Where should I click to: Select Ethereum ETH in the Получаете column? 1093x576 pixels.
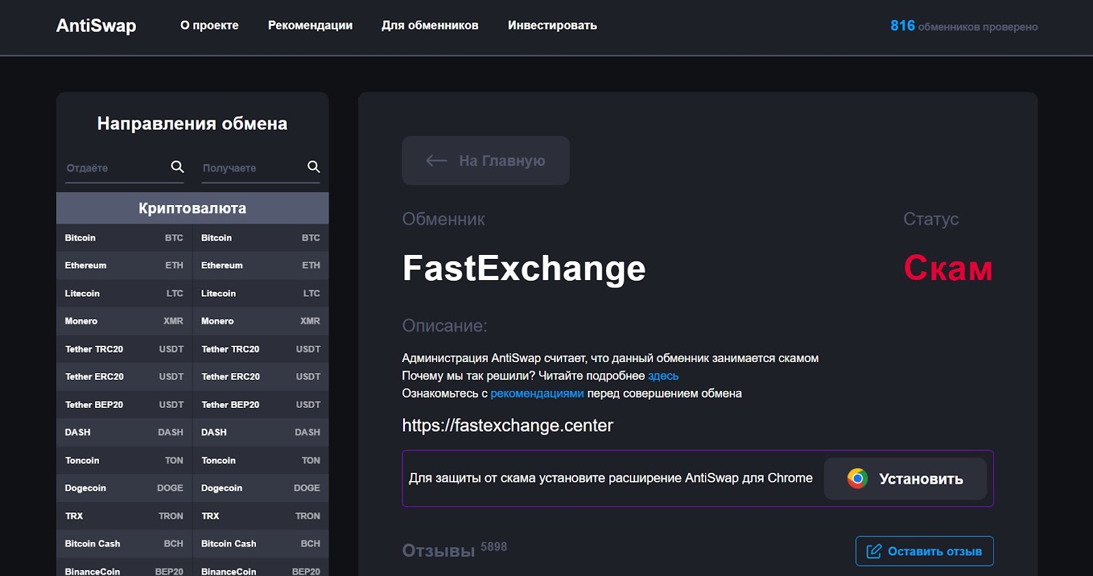pyautogui.click(x=261, y=265)
